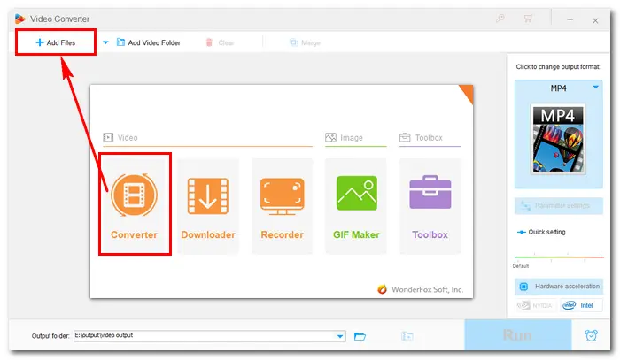Screen dimensions: 620x360
Task: Click the Run button
Action: pyautogui.click(x=517, y=334)
